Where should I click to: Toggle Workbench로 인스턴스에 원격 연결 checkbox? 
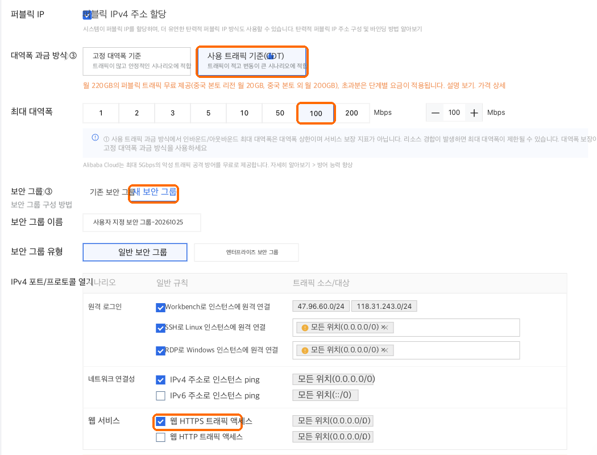[160, 307]
